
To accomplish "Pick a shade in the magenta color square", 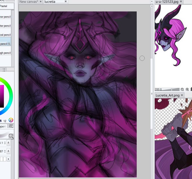I will coord(2,96).
